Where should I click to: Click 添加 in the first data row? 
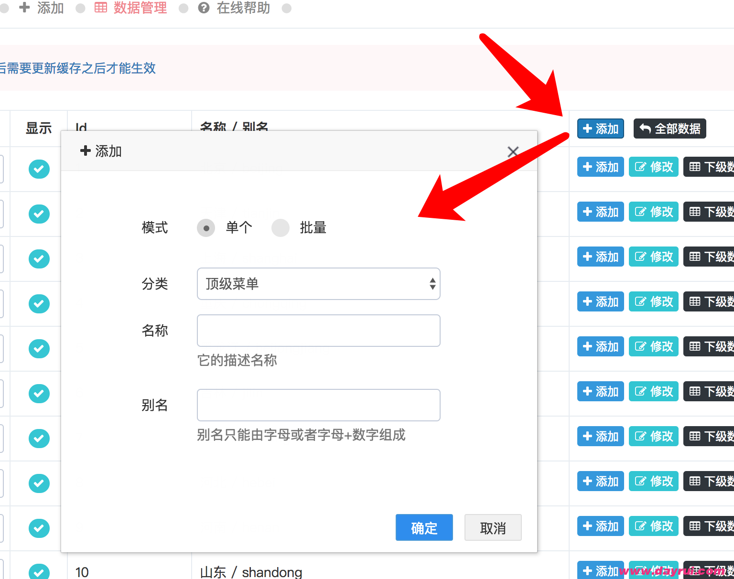601,167
